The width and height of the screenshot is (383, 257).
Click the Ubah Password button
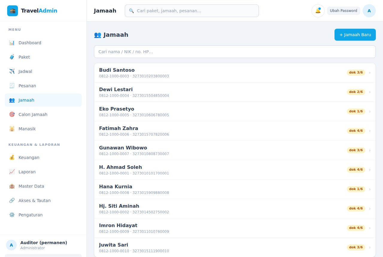pos(344,11)
